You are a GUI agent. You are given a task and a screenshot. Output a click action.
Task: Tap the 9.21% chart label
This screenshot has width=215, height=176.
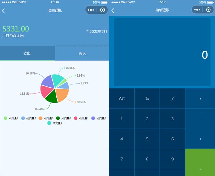85,83
